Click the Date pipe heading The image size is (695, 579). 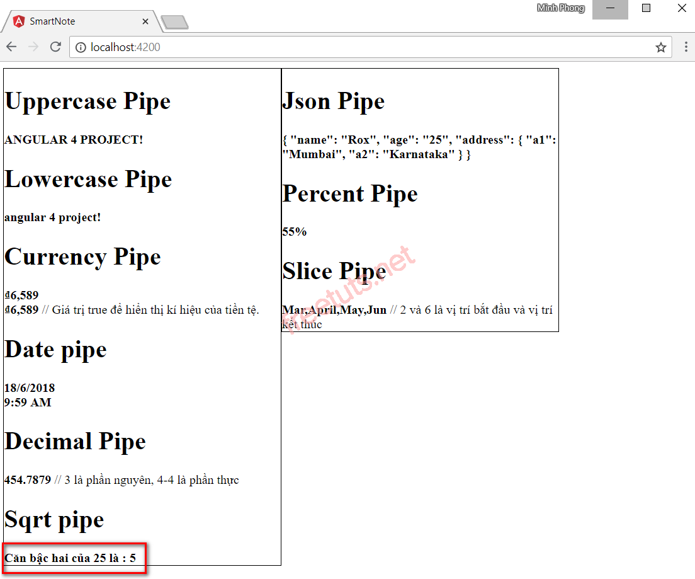click(55, 350)
